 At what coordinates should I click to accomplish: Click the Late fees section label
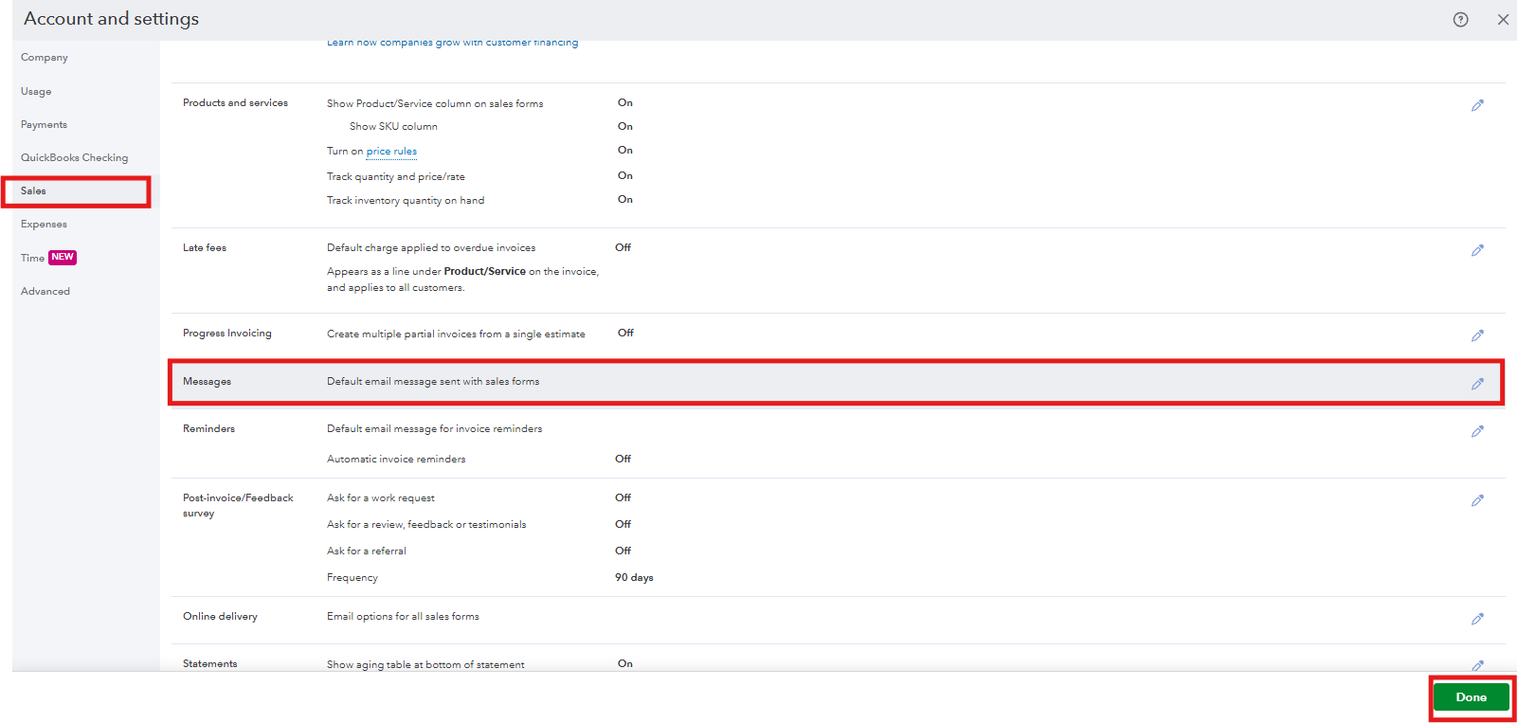(x=205, y=247)
